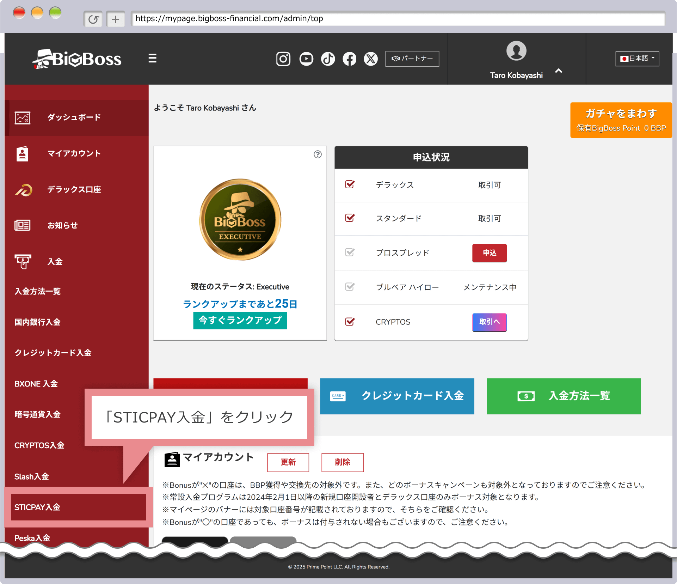Viewport: 677px width, 584px height.
Task: Open マイアカウント from the sidebar
Action: (x=74, y=153)
